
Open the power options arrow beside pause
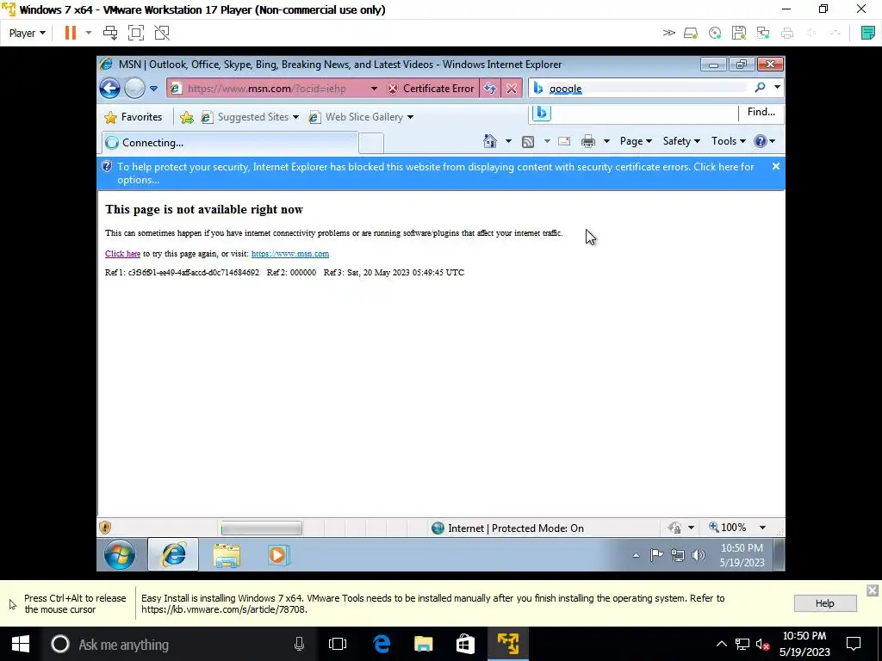89,33
